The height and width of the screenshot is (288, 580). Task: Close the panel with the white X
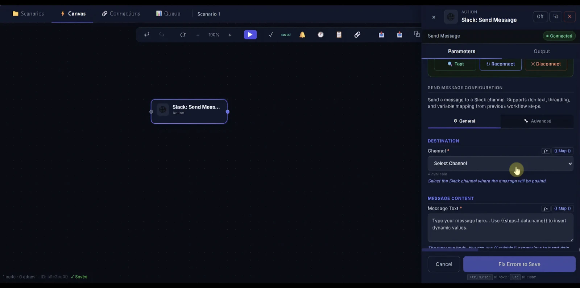coord(434,17)
